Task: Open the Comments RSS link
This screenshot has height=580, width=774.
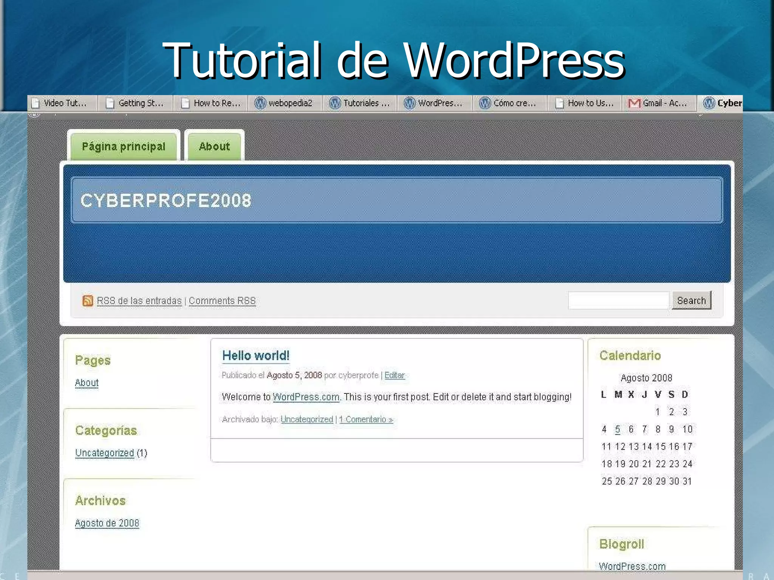Action: point(222,301)
